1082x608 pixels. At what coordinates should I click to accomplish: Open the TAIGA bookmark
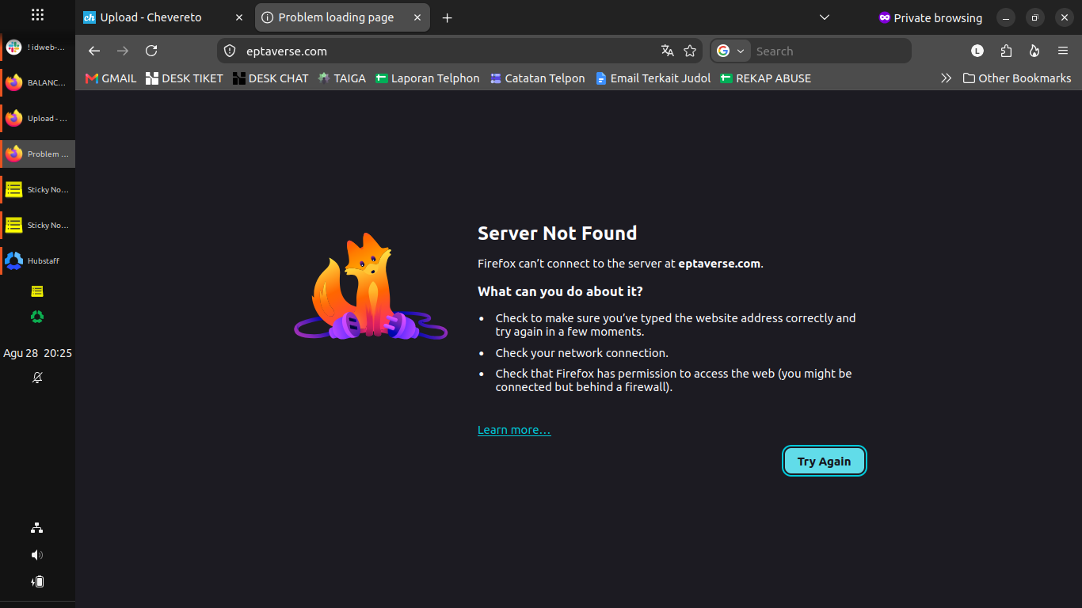(342, 78)
